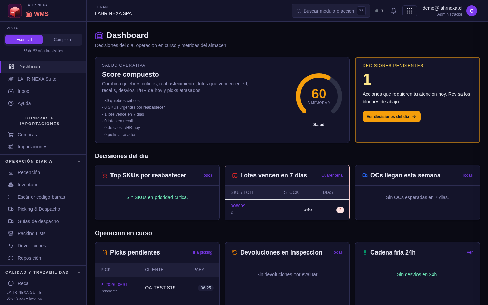Click the 2 days badge in Lotes row
This screenshot has height=305, width=488.
click(x=340, y=210)
